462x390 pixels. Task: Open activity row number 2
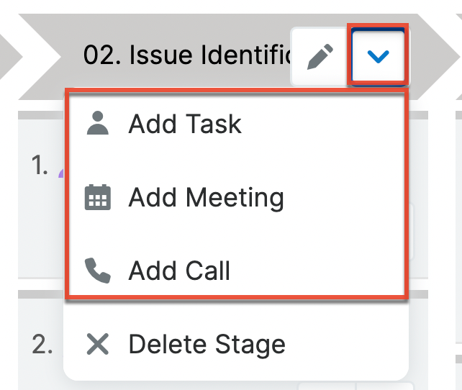click(42, 344)
